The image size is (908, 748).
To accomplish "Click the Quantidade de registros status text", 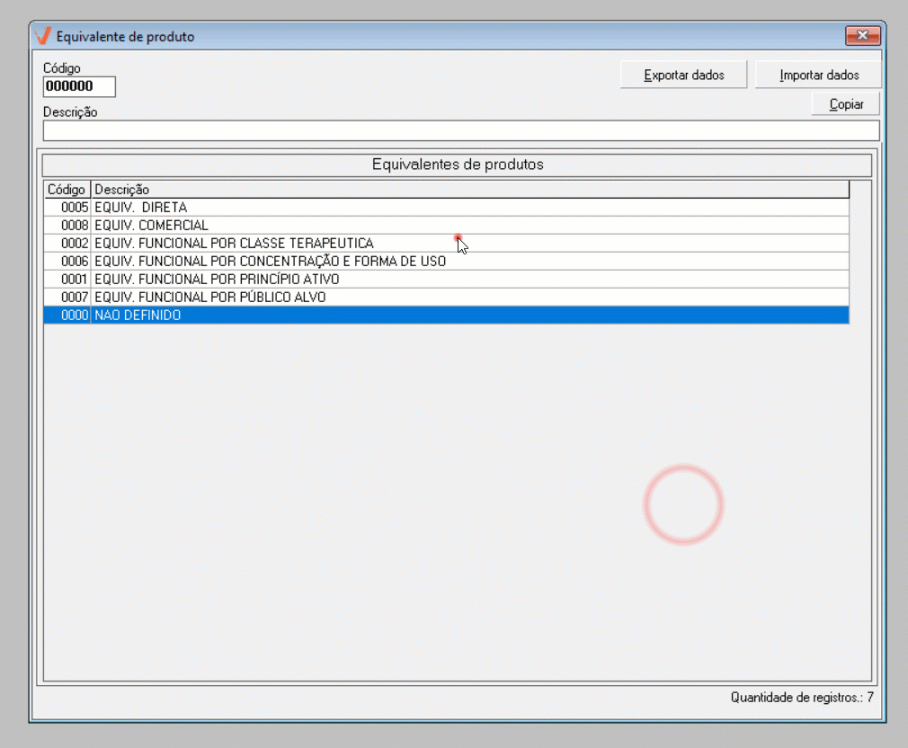I will 801,697.
